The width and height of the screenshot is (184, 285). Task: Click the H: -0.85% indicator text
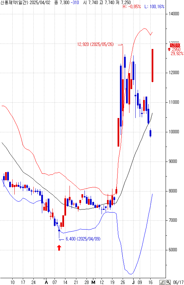[132, 7]
